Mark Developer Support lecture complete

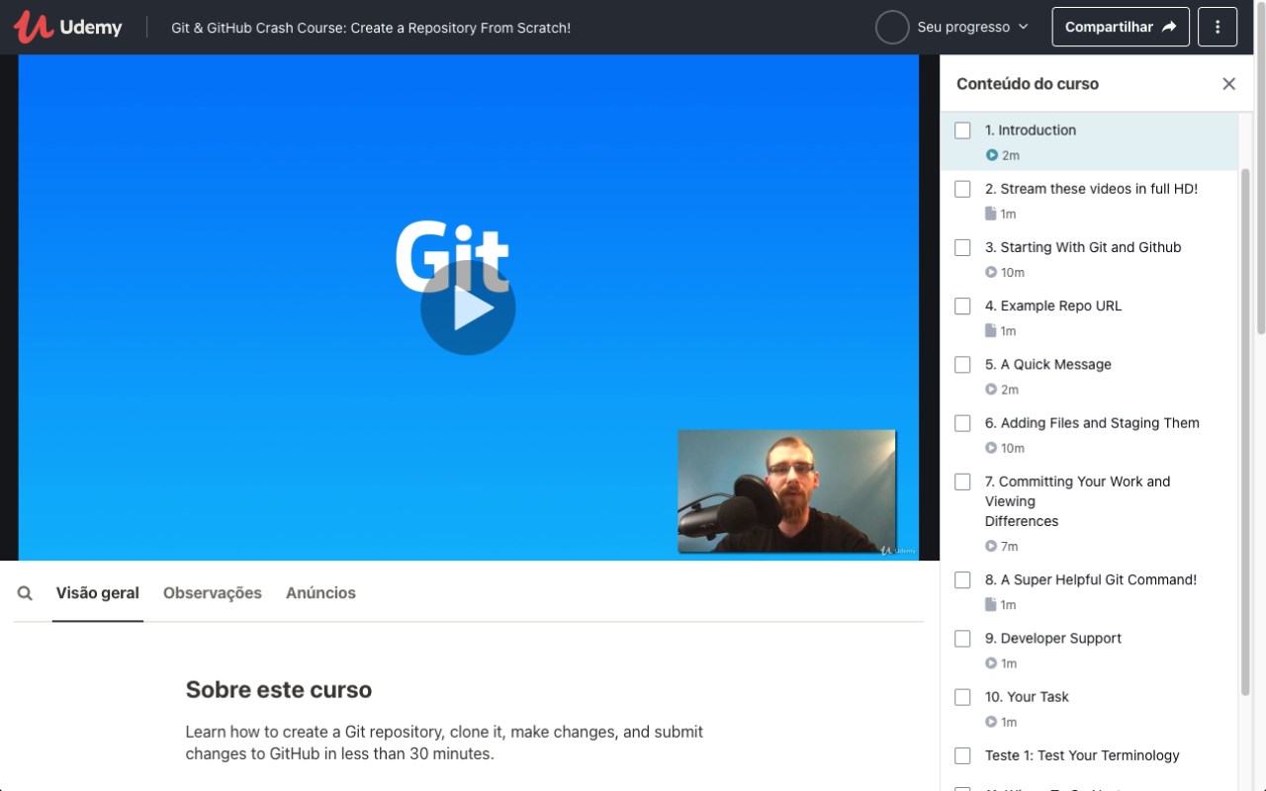(962, 639)
